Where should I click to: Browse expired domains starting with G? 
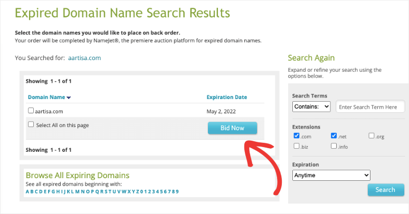point(53,191)
